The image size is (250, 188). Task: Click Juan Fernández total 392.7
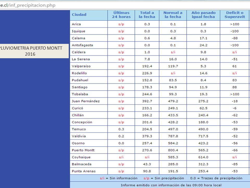tap(147, 101)
